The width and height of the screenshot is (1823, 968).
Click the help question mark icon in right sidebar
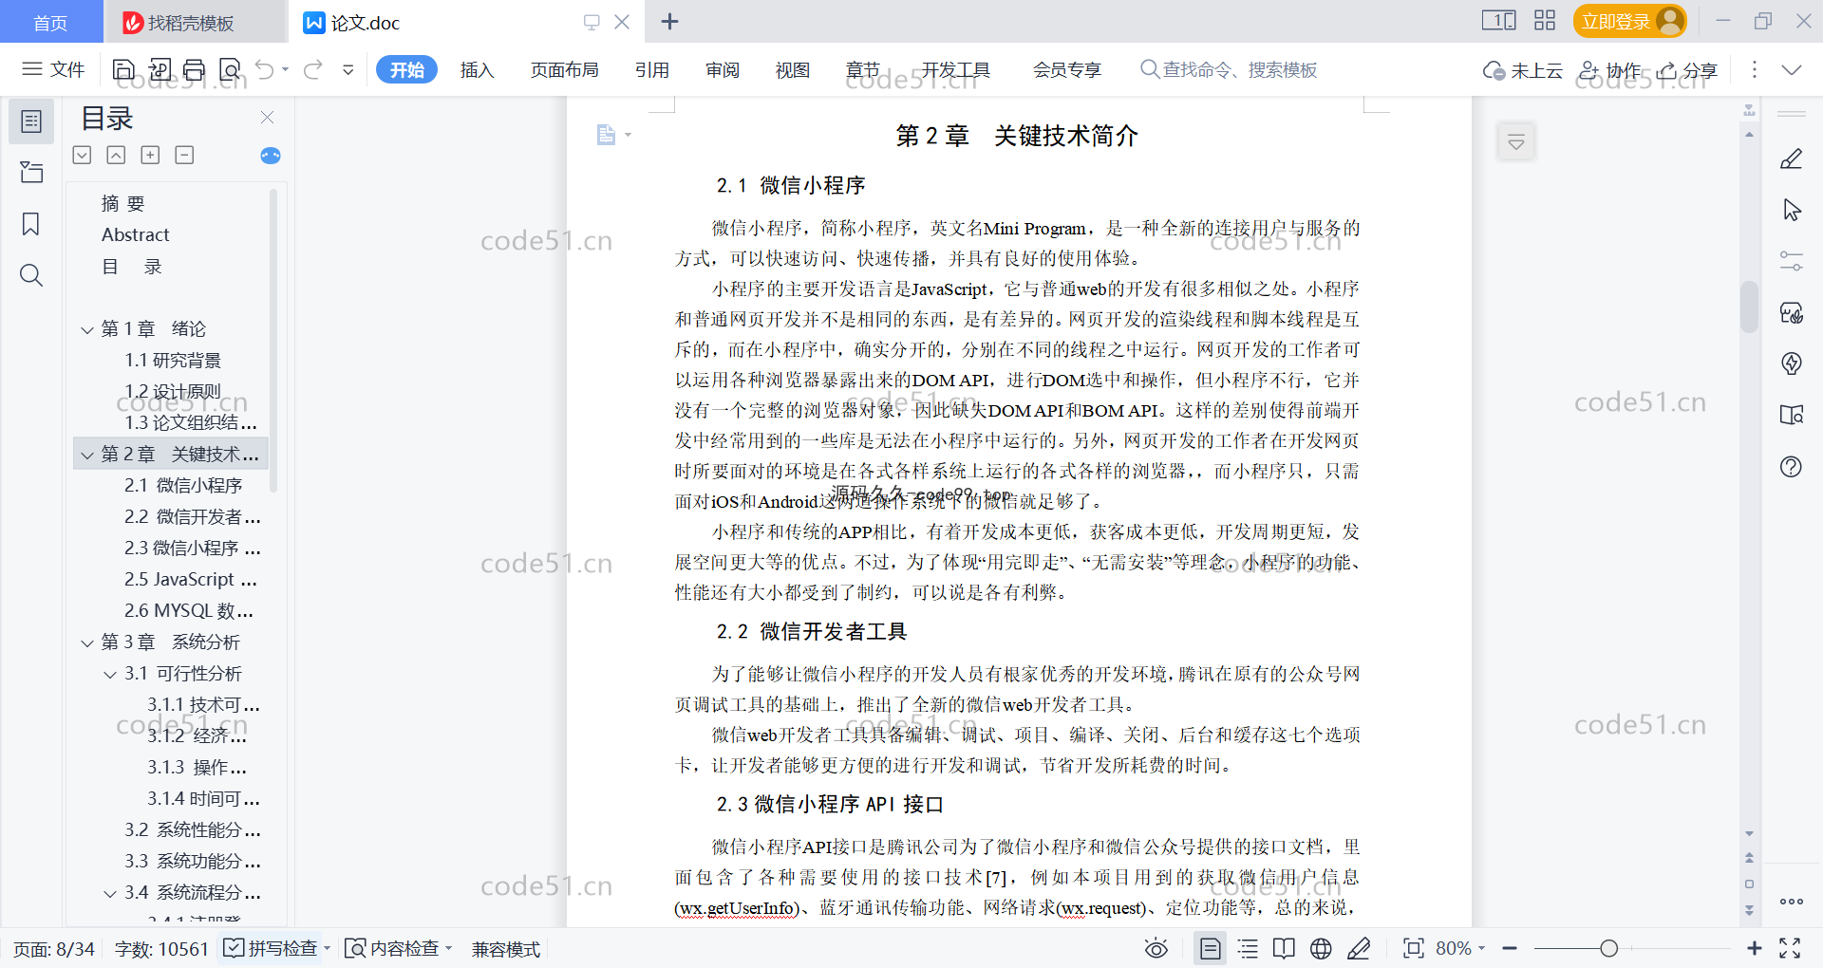tap(1792, 466)
